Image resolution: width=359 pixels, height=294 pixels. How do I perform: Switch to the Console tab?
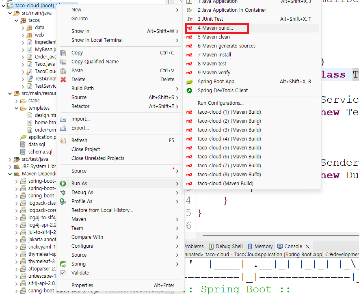(293, 246)
